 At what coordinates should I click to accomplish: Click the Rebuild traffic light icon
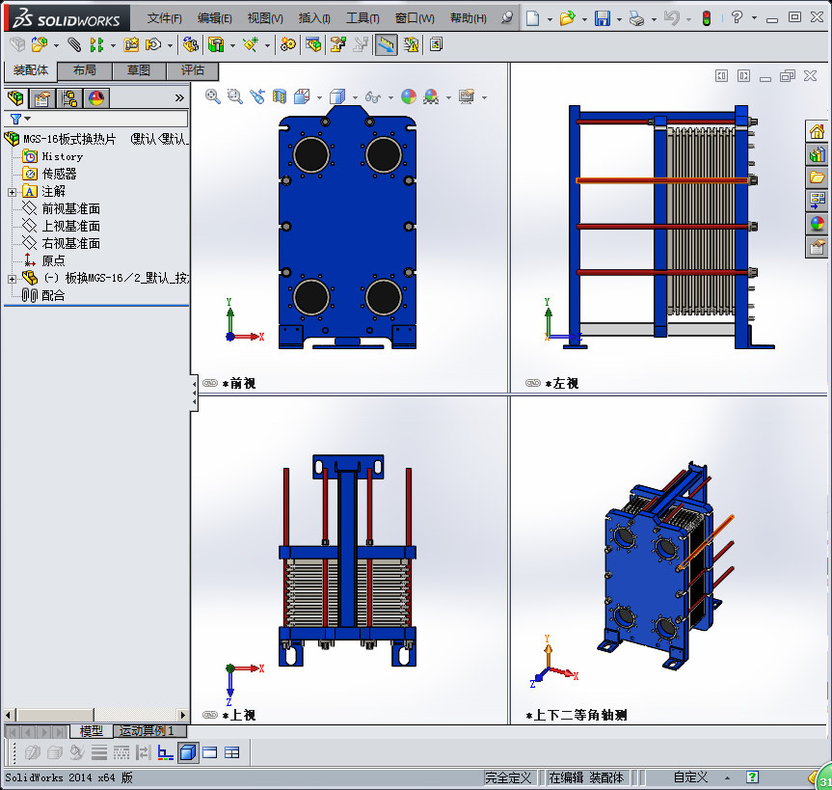[x=707, y=19]
